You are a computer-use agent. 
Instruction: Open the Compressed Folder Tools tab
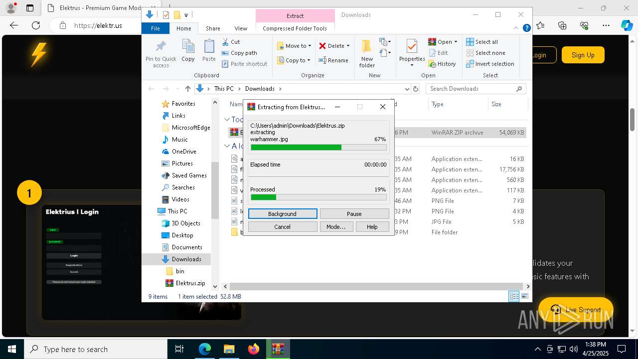pyautogui.click(x=295, y=28)
